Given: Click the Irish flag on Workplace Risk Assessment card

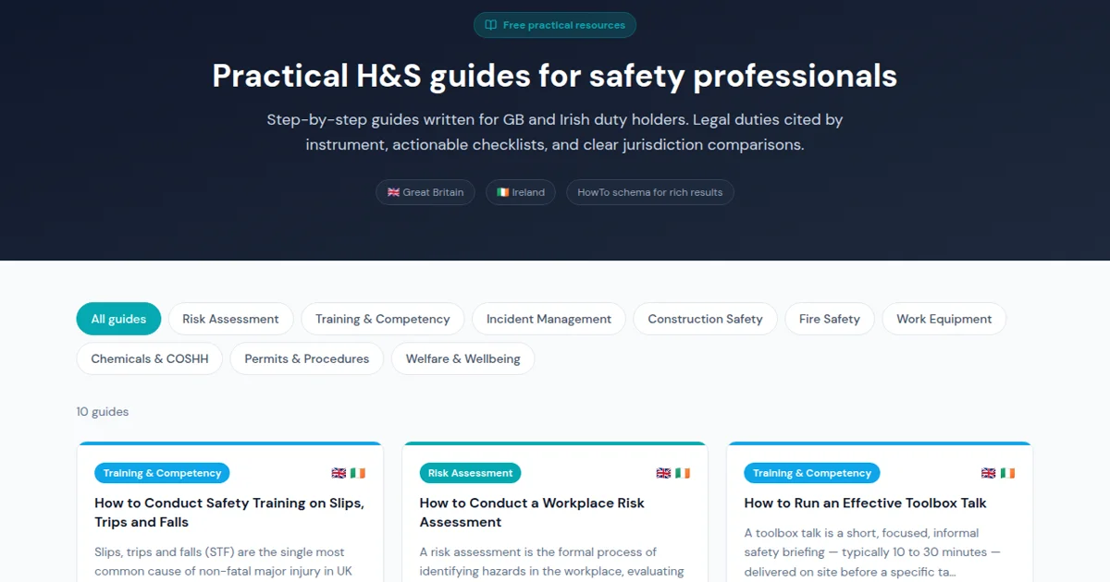Looking at the screenshot, I should pyautogui.click(x=683, y=473).
